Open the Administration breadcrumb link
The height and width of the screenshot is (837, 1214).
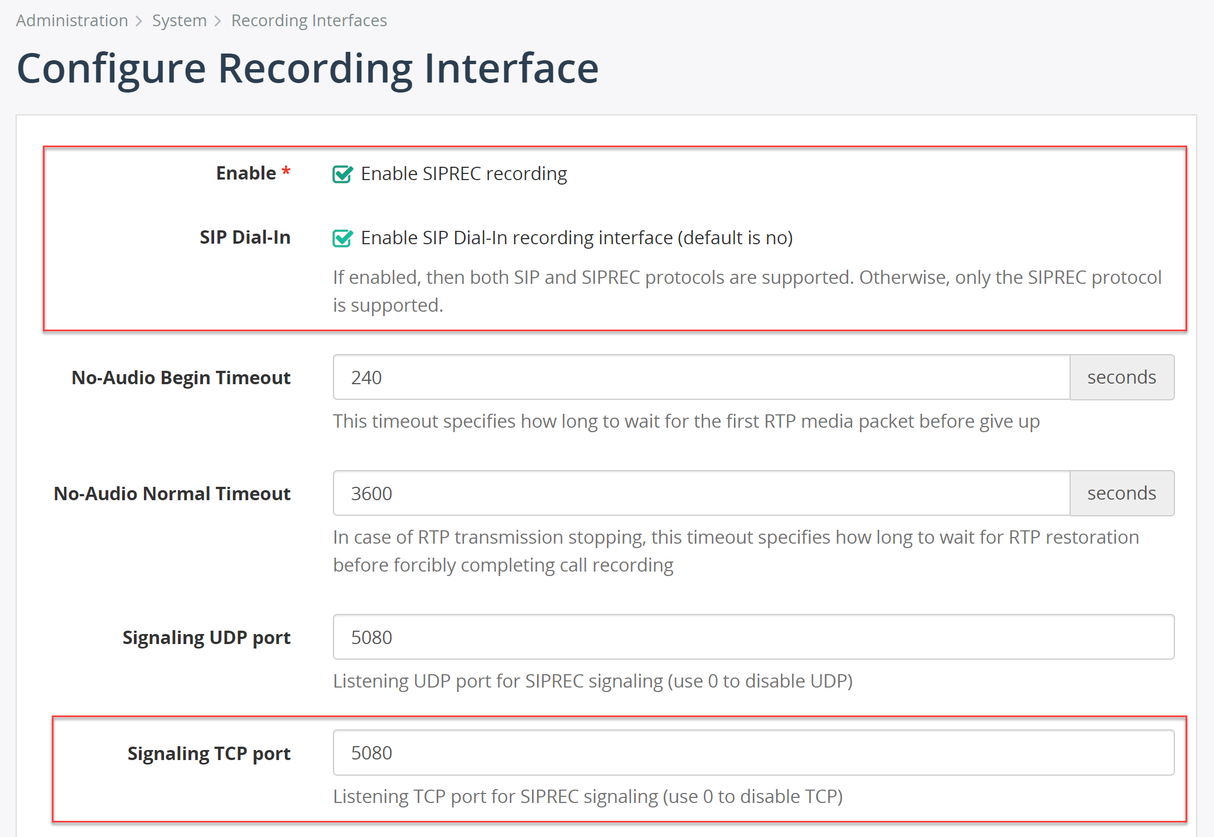click(x=72, y=21)
